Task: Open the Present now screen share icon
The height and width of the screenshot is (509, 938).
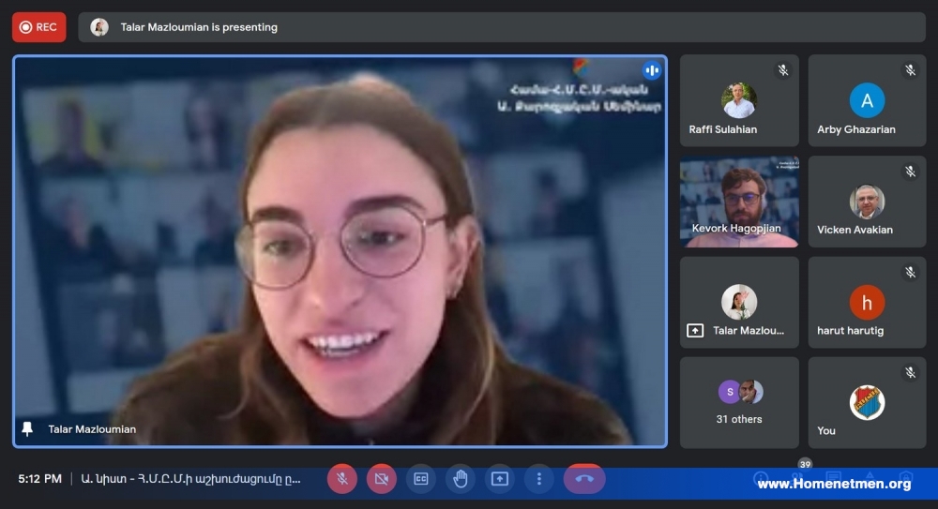Action: click(500, 478)
